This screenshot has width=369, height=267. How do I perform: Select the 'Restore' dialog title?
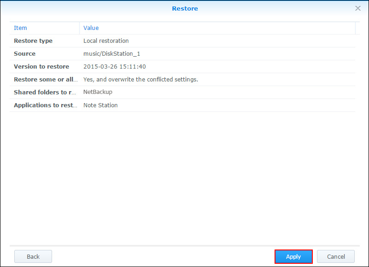coord(185,8)
